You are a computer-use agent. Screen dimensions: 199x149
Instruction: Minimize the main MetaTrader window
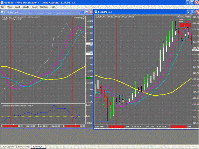coord(188,3)
